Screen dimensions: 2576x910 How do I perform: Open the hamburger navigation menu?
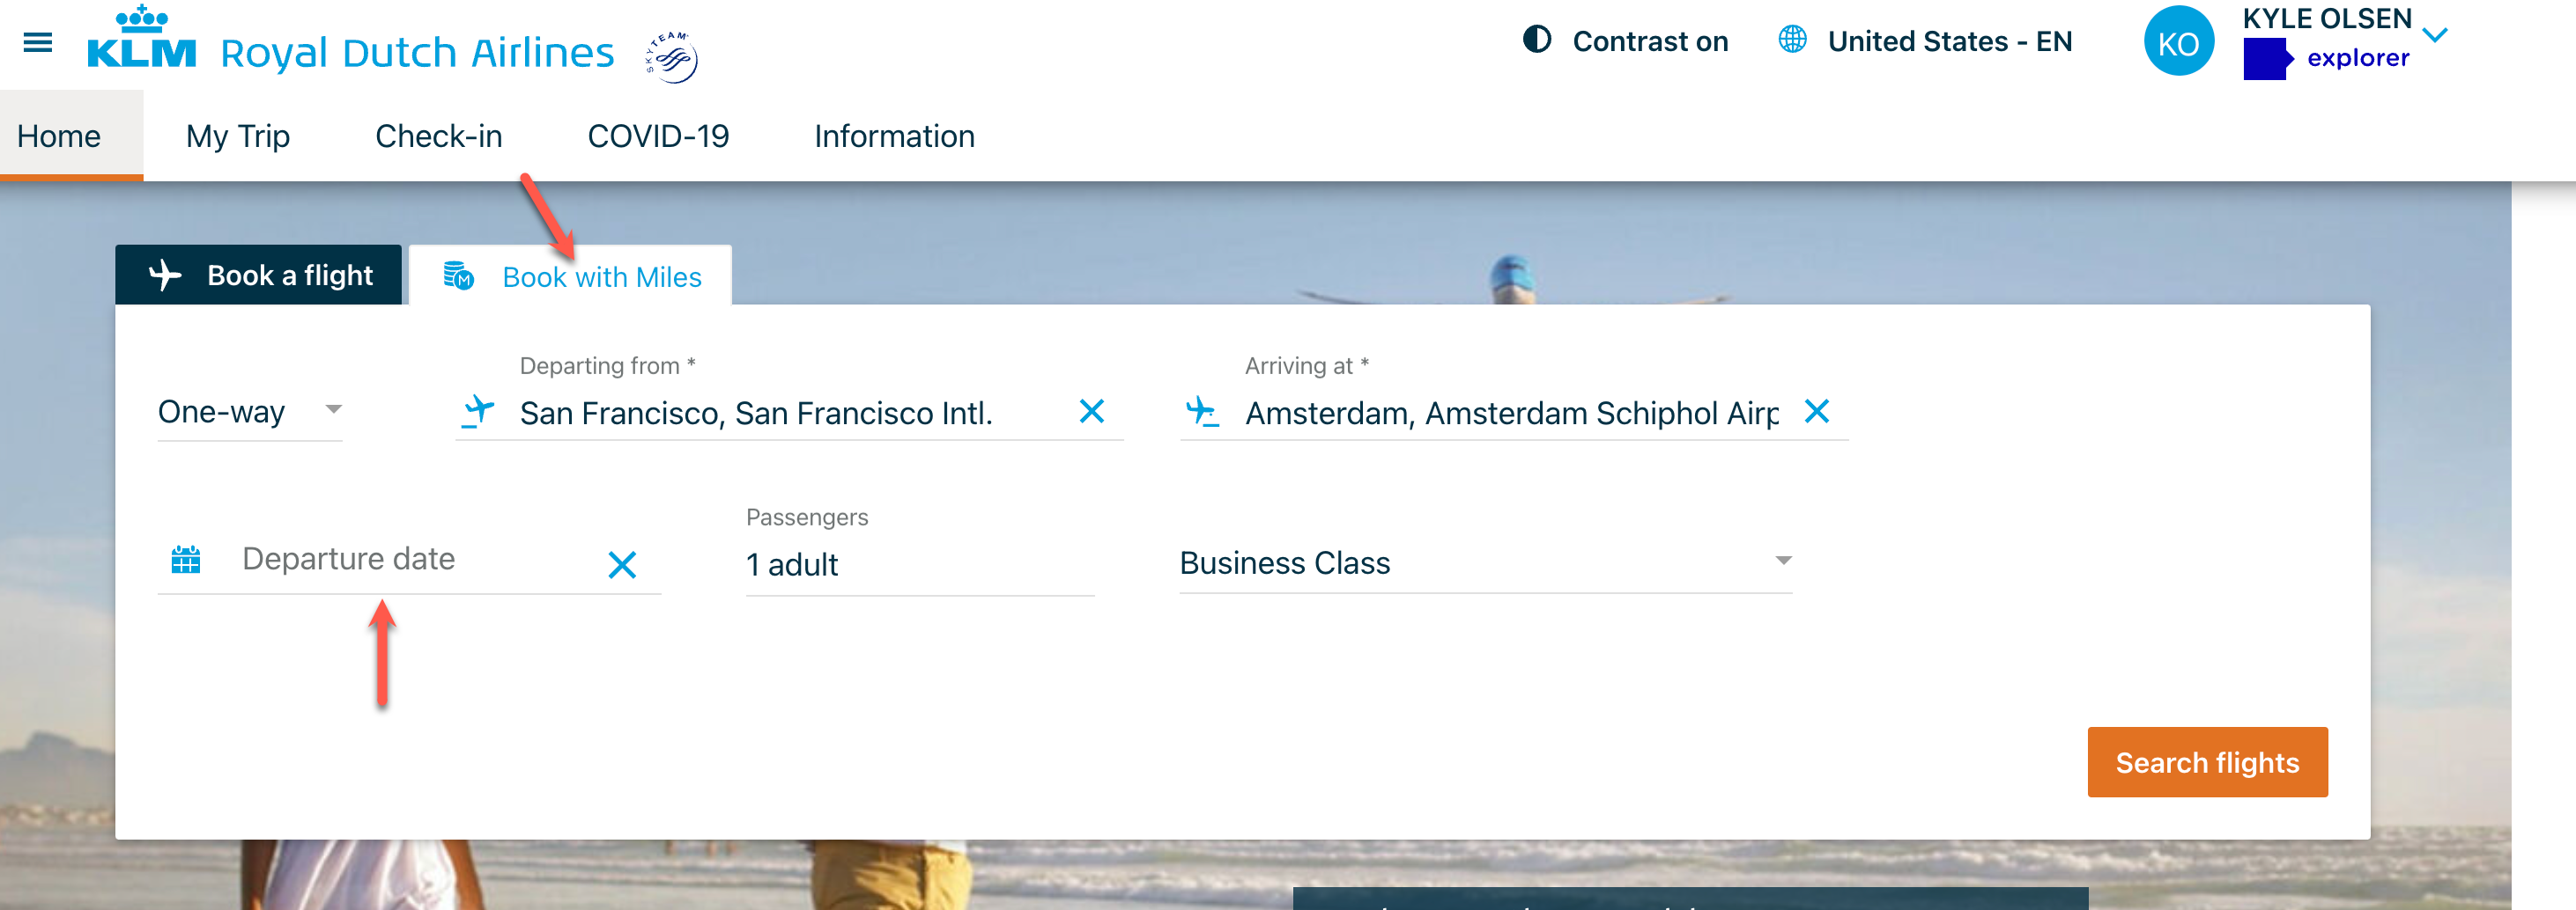point(36,42)
